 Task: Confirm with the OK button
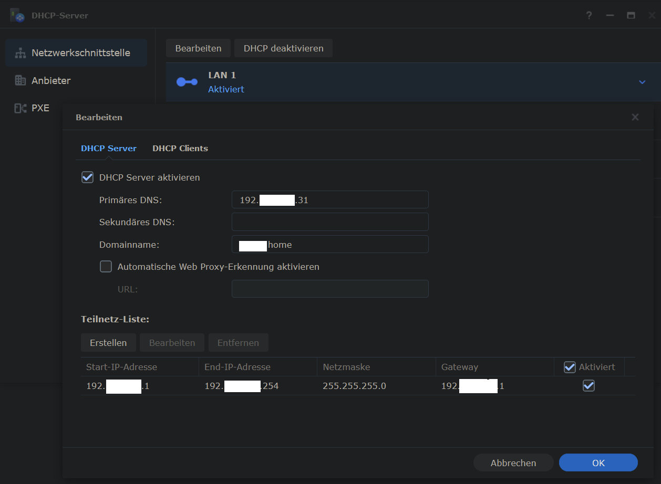point(598,463)
